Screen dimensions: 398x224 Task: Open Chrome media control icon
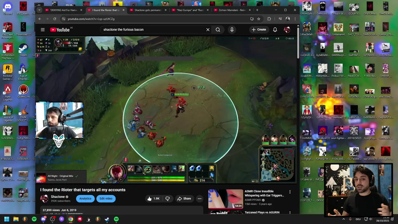[280, 19]
